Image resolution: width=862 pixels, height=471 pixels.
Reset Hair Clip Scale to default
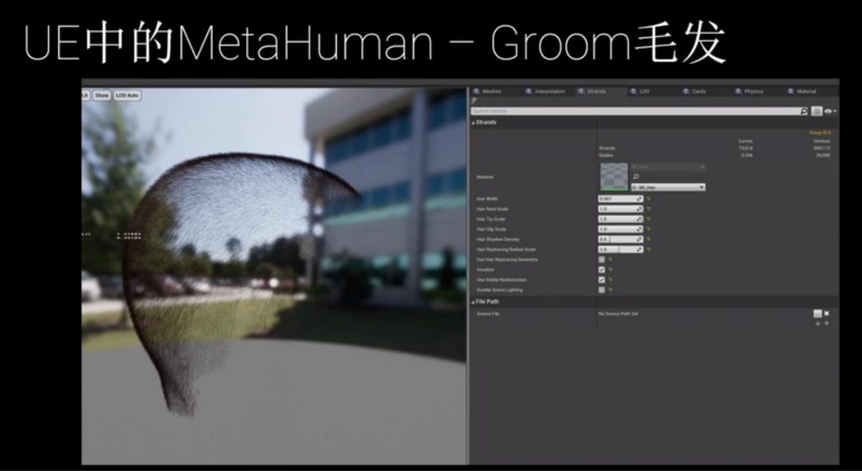pyautogui.click(x=649, y=229)
